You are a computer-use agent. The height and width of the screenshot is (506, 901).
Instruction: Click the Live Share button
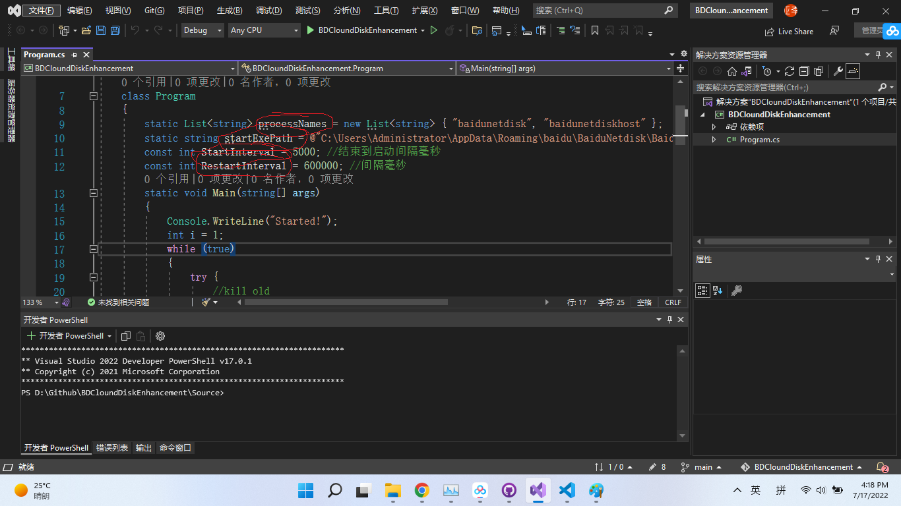click(x=789, y=31)
